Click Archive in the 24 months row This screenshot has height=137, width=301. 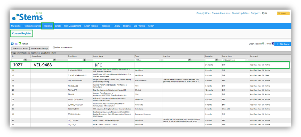(x=267, y=65)
